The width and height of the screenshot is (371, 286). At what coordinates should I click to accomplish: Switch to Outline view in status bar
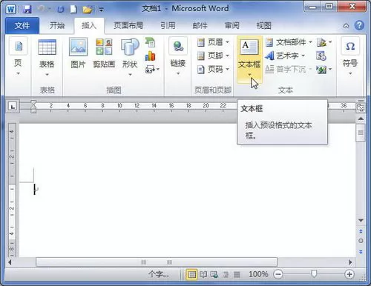[x=226, y=274]
